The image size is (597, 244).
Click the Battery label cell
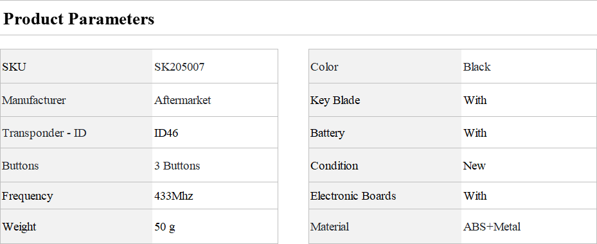coord(385,132)
